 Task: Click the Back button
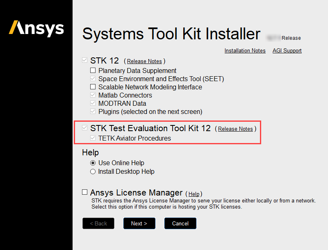(x=98, y=223)
